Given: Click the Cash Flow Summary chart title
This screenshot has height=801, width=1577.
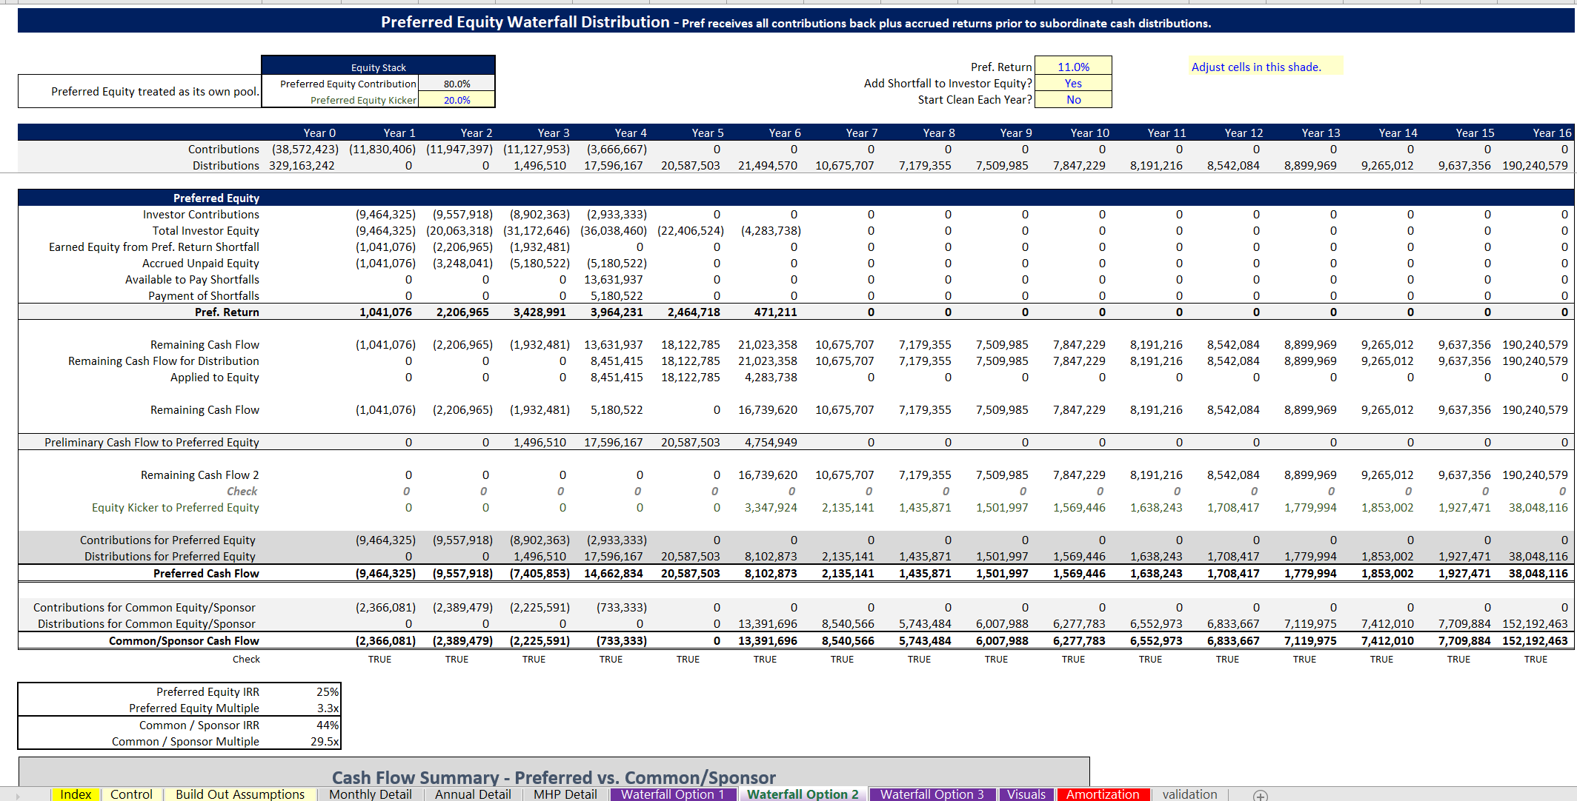Looking at the screenshot, I should [x=554, y=777].
